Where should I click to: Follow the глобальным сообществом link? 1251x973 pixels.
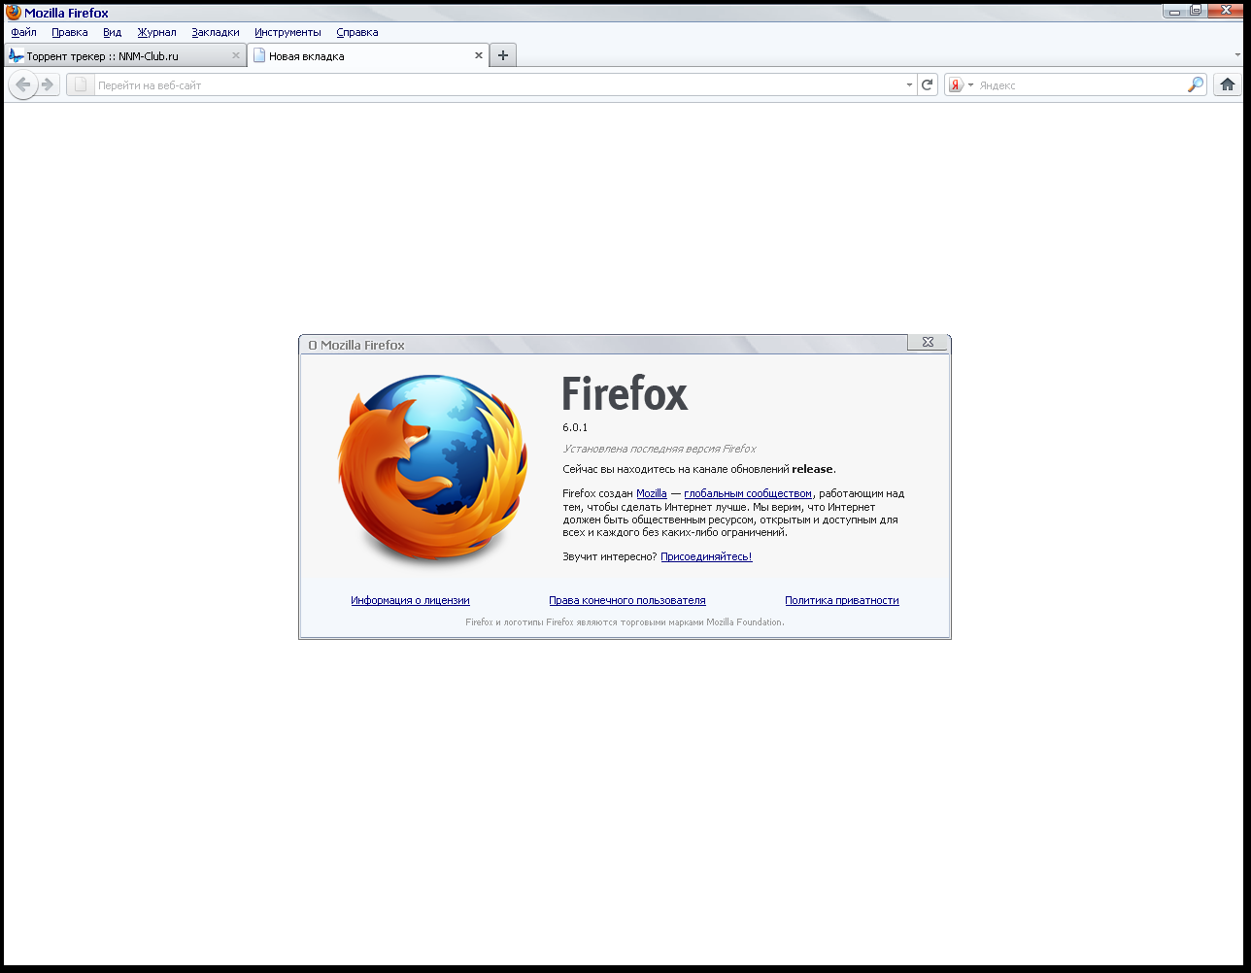coord(748,493)
